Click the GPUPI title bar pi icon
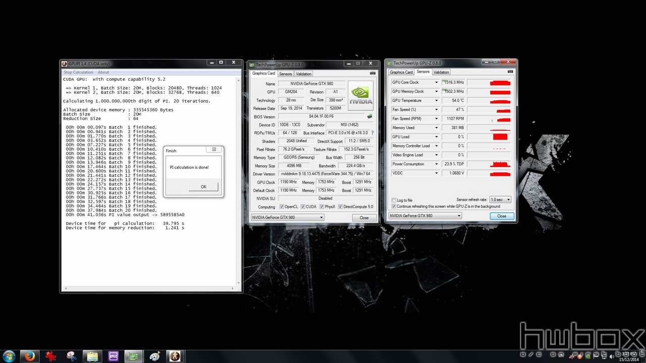 coord(64,64)
